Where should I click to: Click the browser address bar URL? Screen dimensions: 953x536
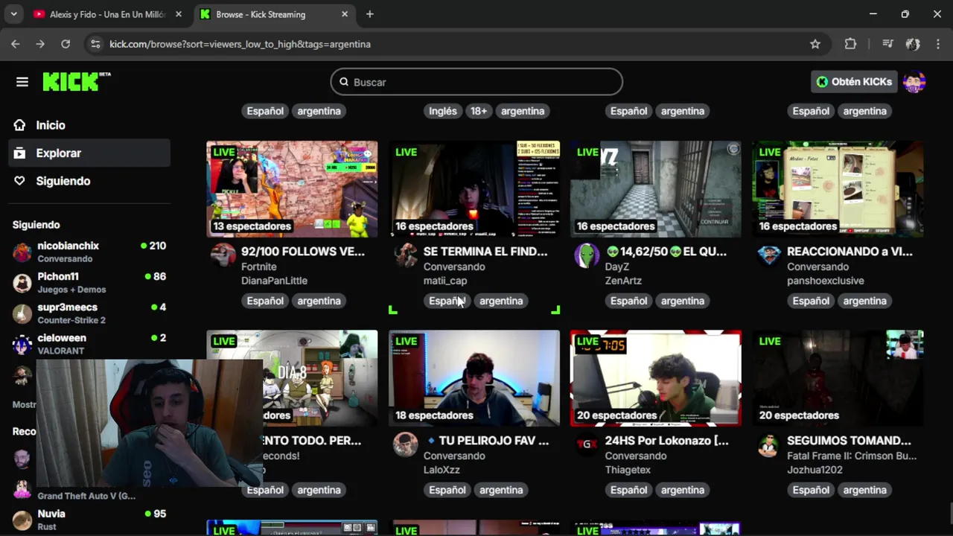coord(240,44)
